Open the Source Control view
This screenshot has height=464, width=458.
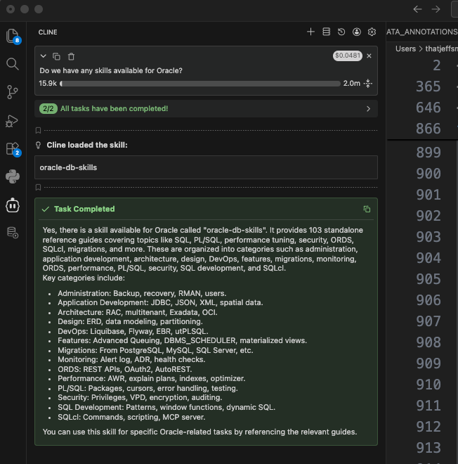12,92
